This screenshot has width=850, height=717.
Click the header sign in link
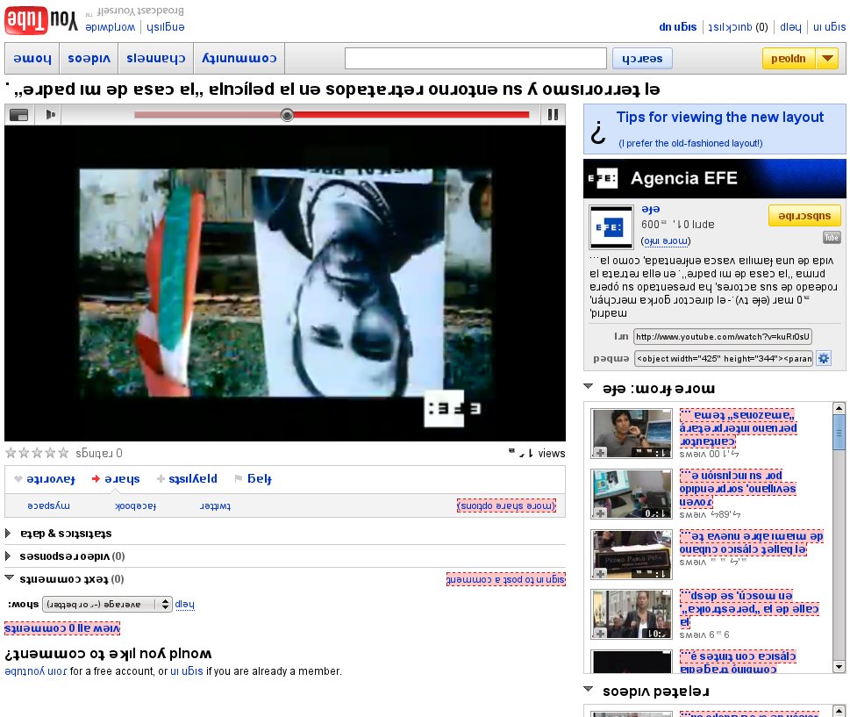click(x=830, y=26)
